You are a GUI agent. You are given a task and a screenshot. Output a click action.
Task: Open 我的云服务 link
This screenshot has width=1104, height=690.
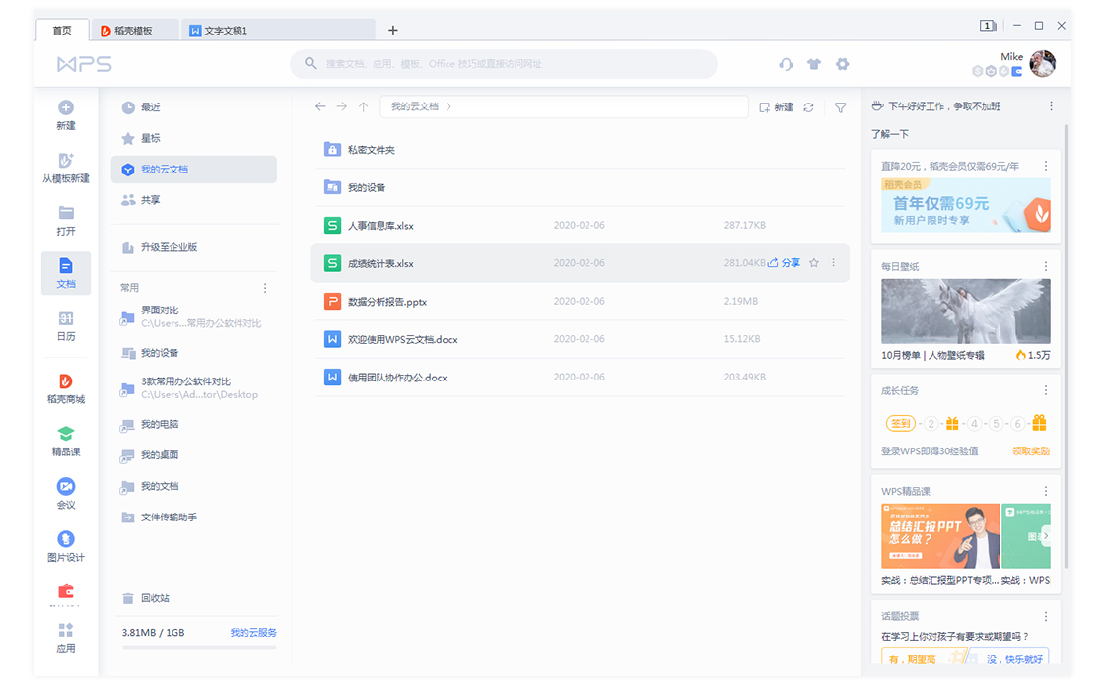[253, 632]
